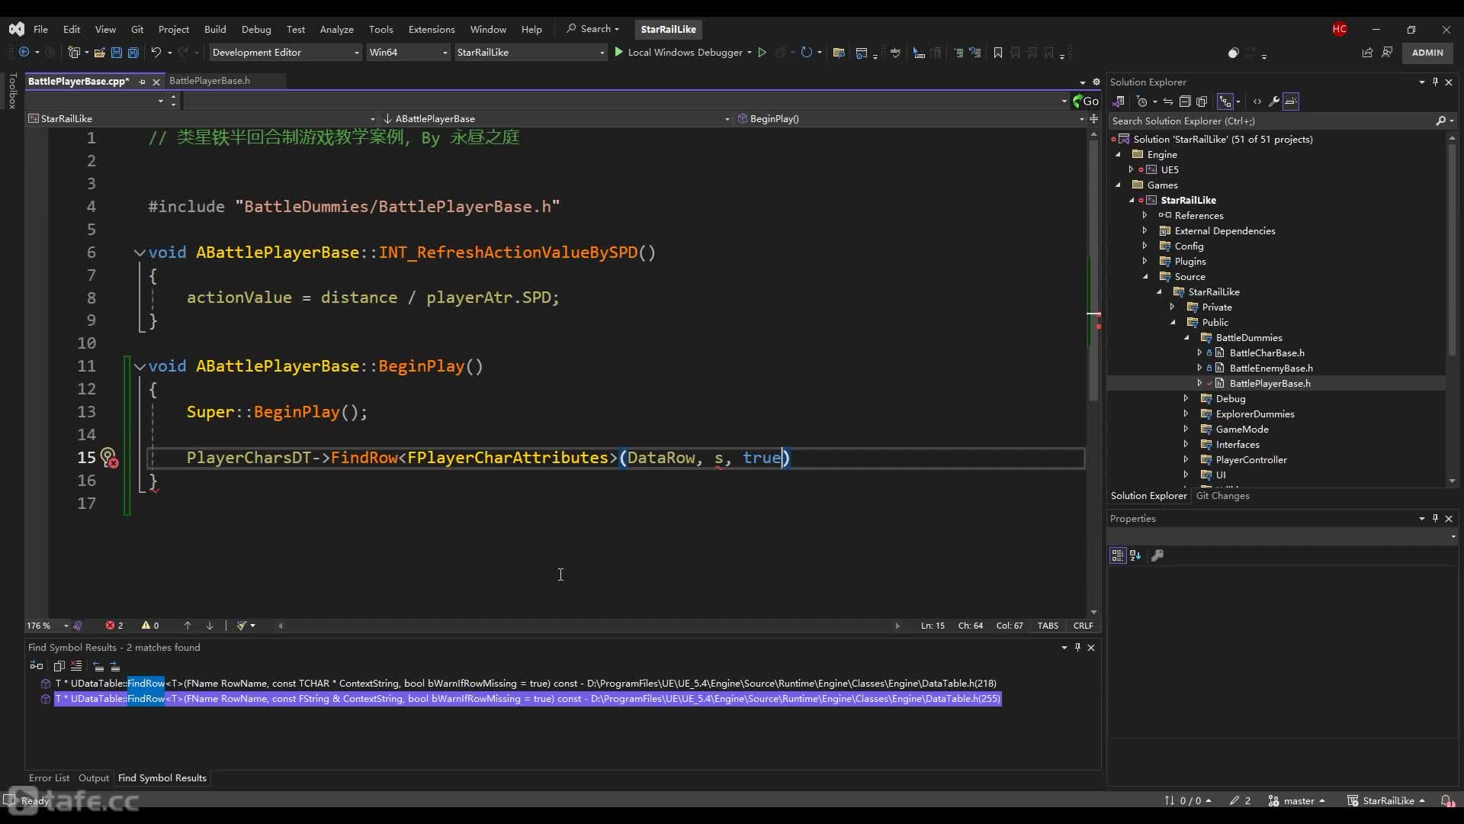Click the Open File folder icon

(x=99, y=52)
